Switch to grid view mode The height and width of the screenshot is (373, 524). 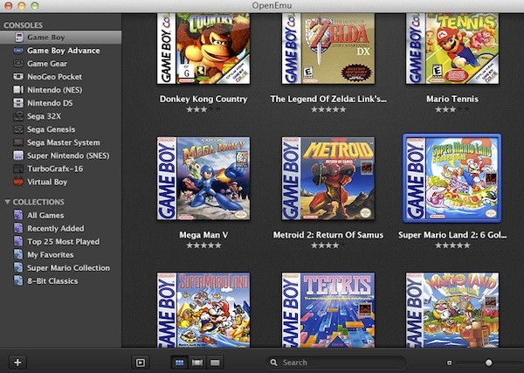(x=179, y=363)
